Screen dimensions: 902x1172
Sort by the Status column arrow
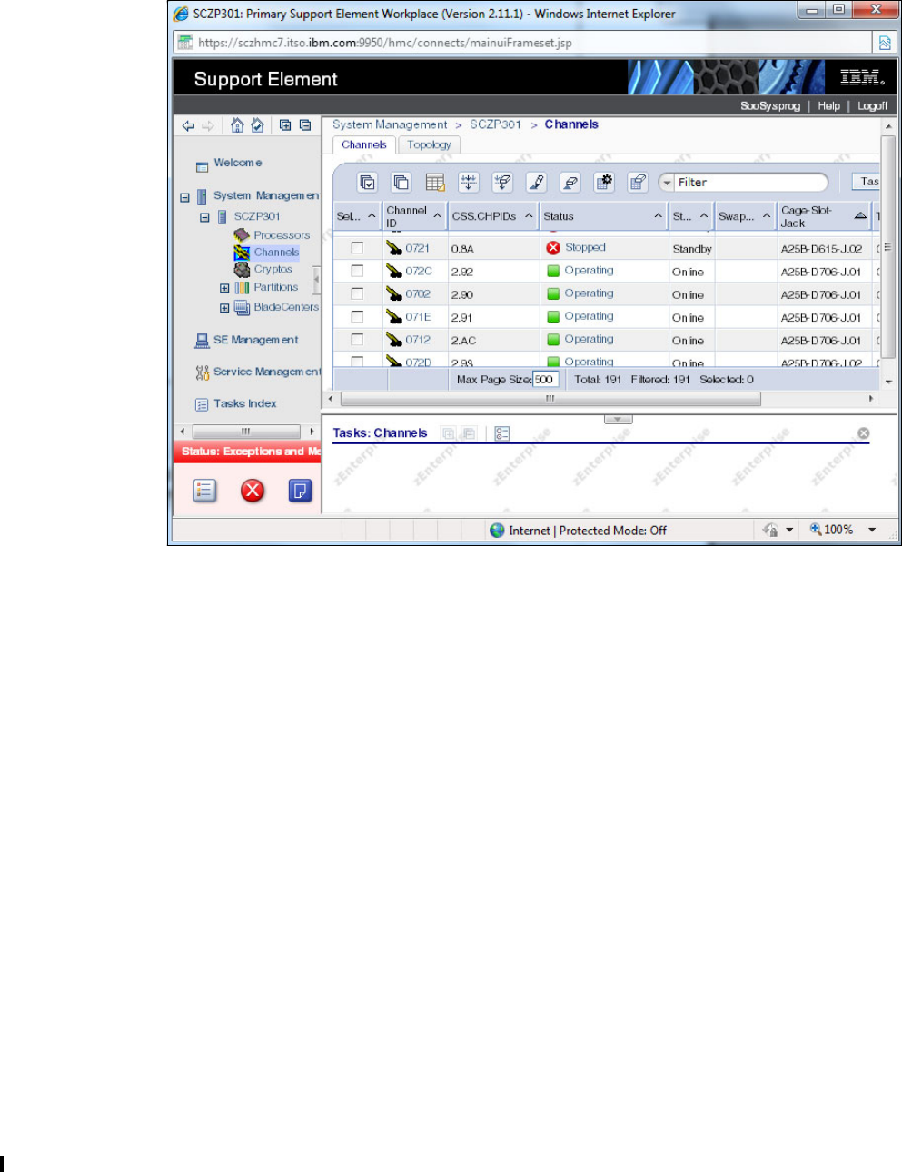pyautogui.click(x=659, y=216)
